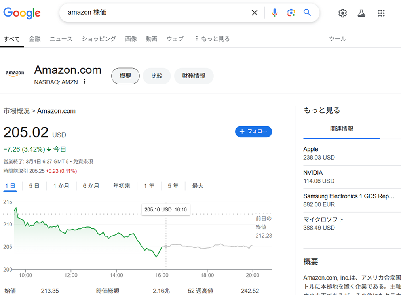This screenshot has height=295, width=401.
Task: Click the 時間前取引 205.25 text
Action: pos(24,171)
